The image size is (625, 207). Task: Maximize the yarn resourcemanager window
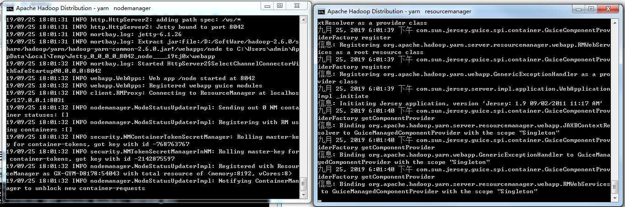tap(591, 9)
